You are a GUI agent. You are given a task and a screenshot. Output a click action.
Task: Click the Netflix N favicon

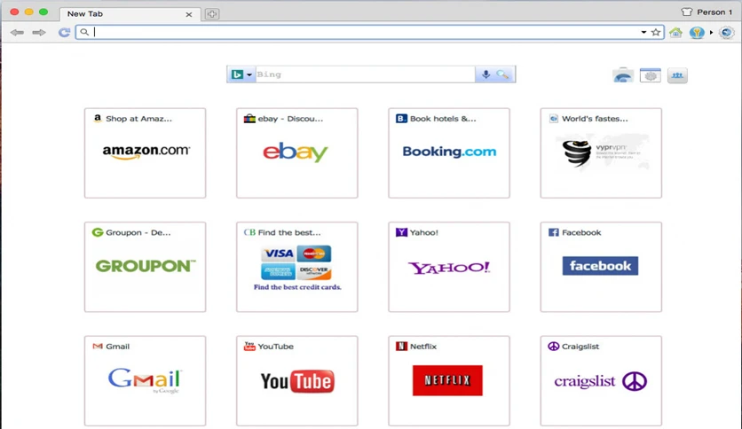(401, 346)
